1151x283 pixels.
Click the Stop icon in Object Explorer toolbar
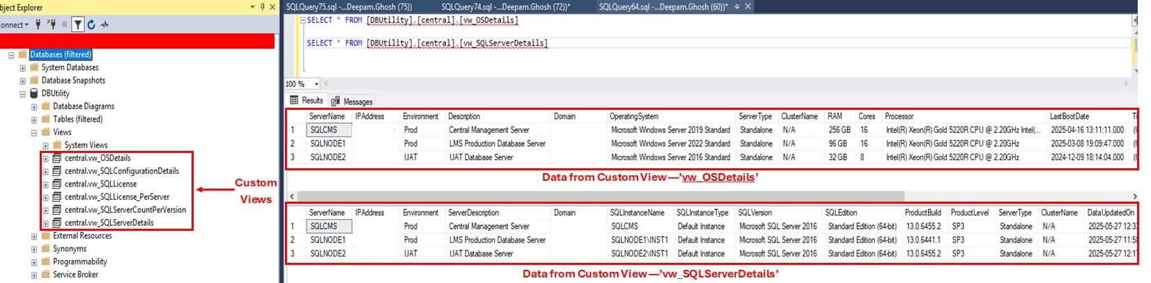coord(65,24)
